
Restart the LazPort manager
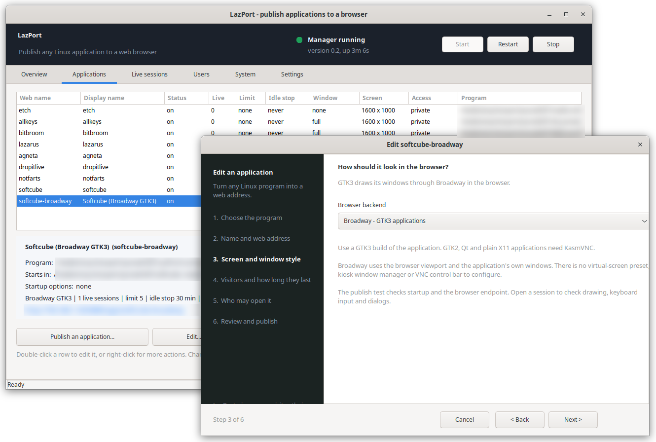click(508, 44)
